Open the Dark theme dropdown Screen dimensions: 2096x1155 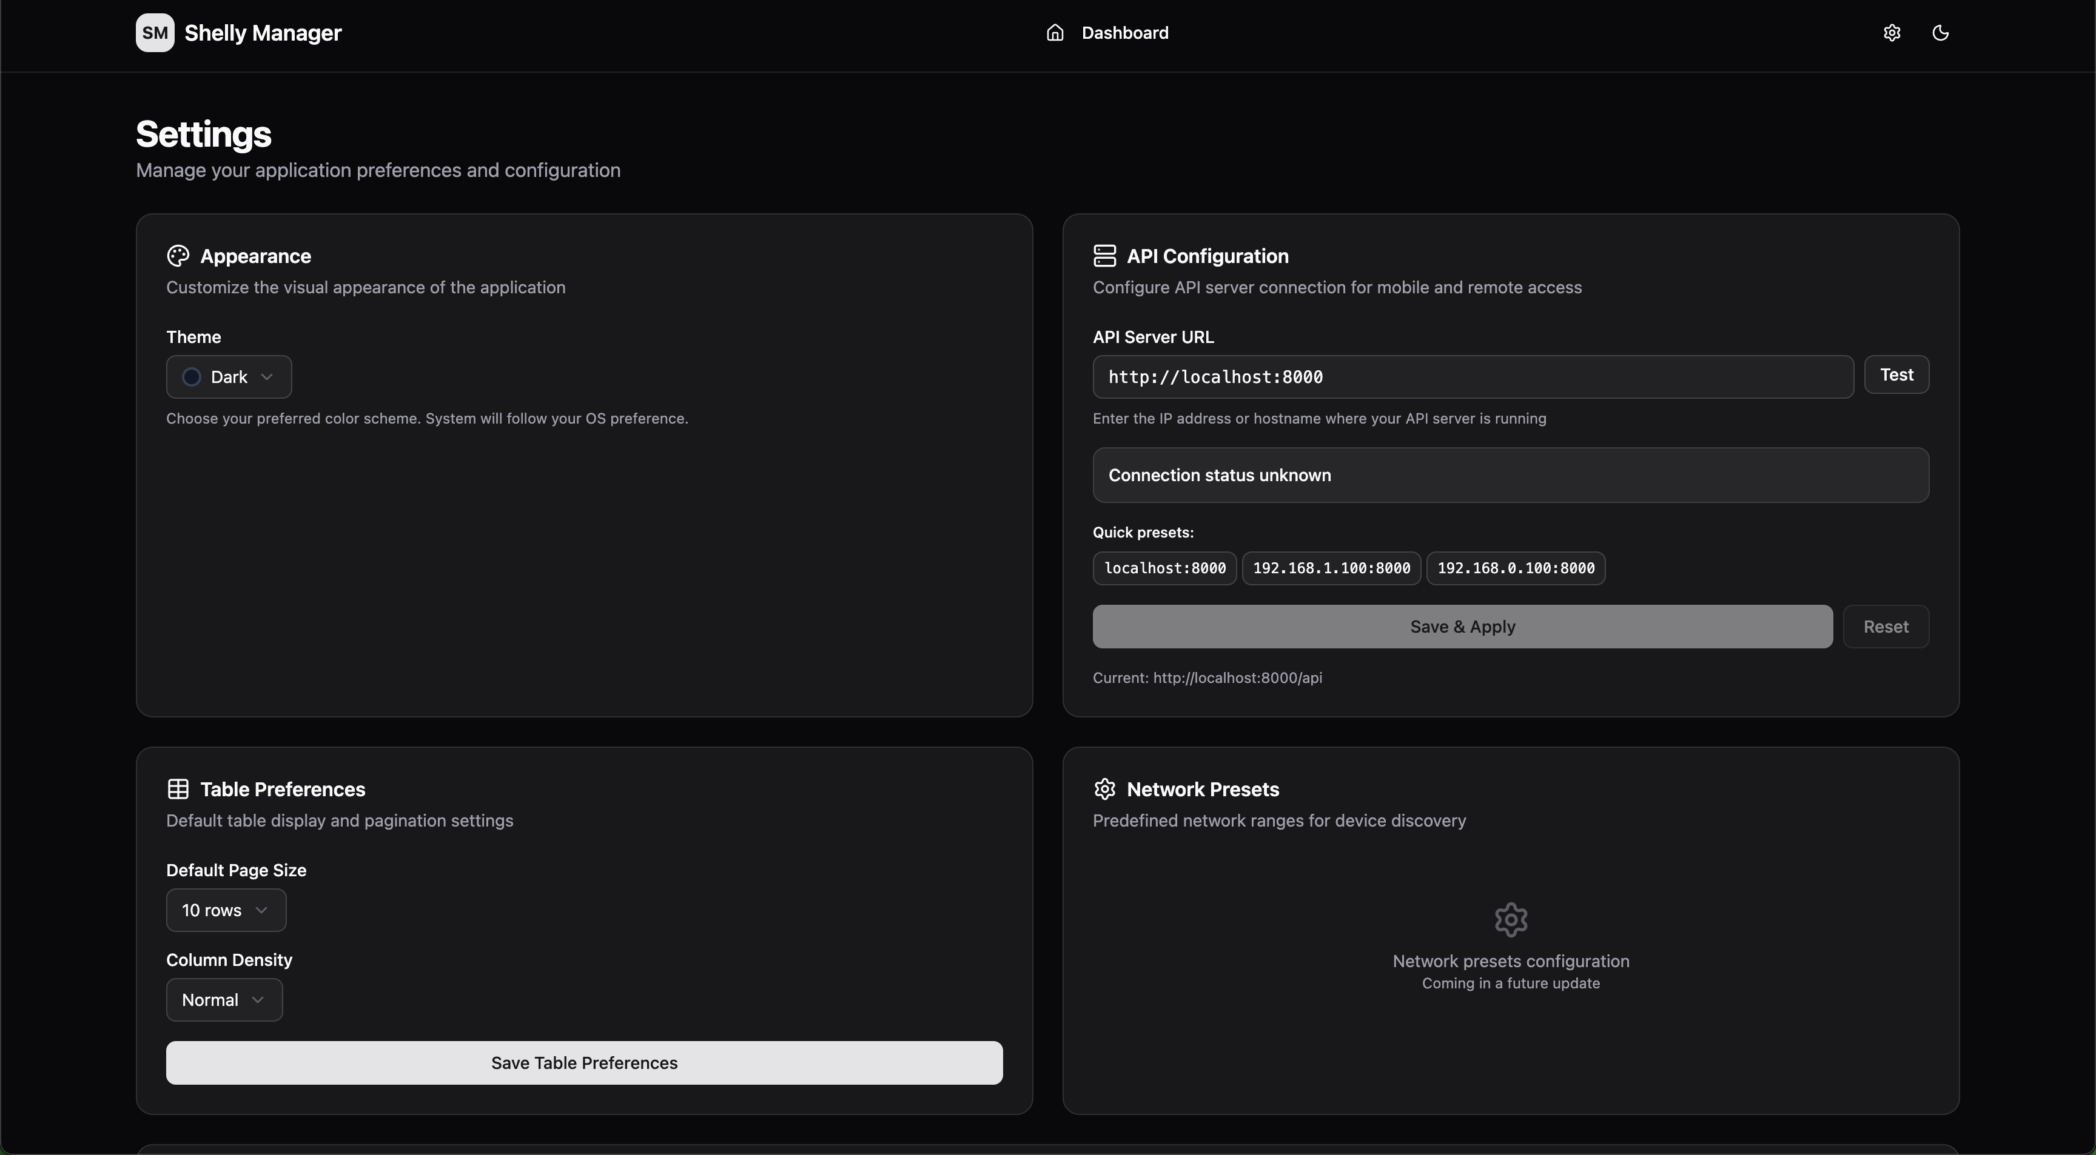pos(229,377)
